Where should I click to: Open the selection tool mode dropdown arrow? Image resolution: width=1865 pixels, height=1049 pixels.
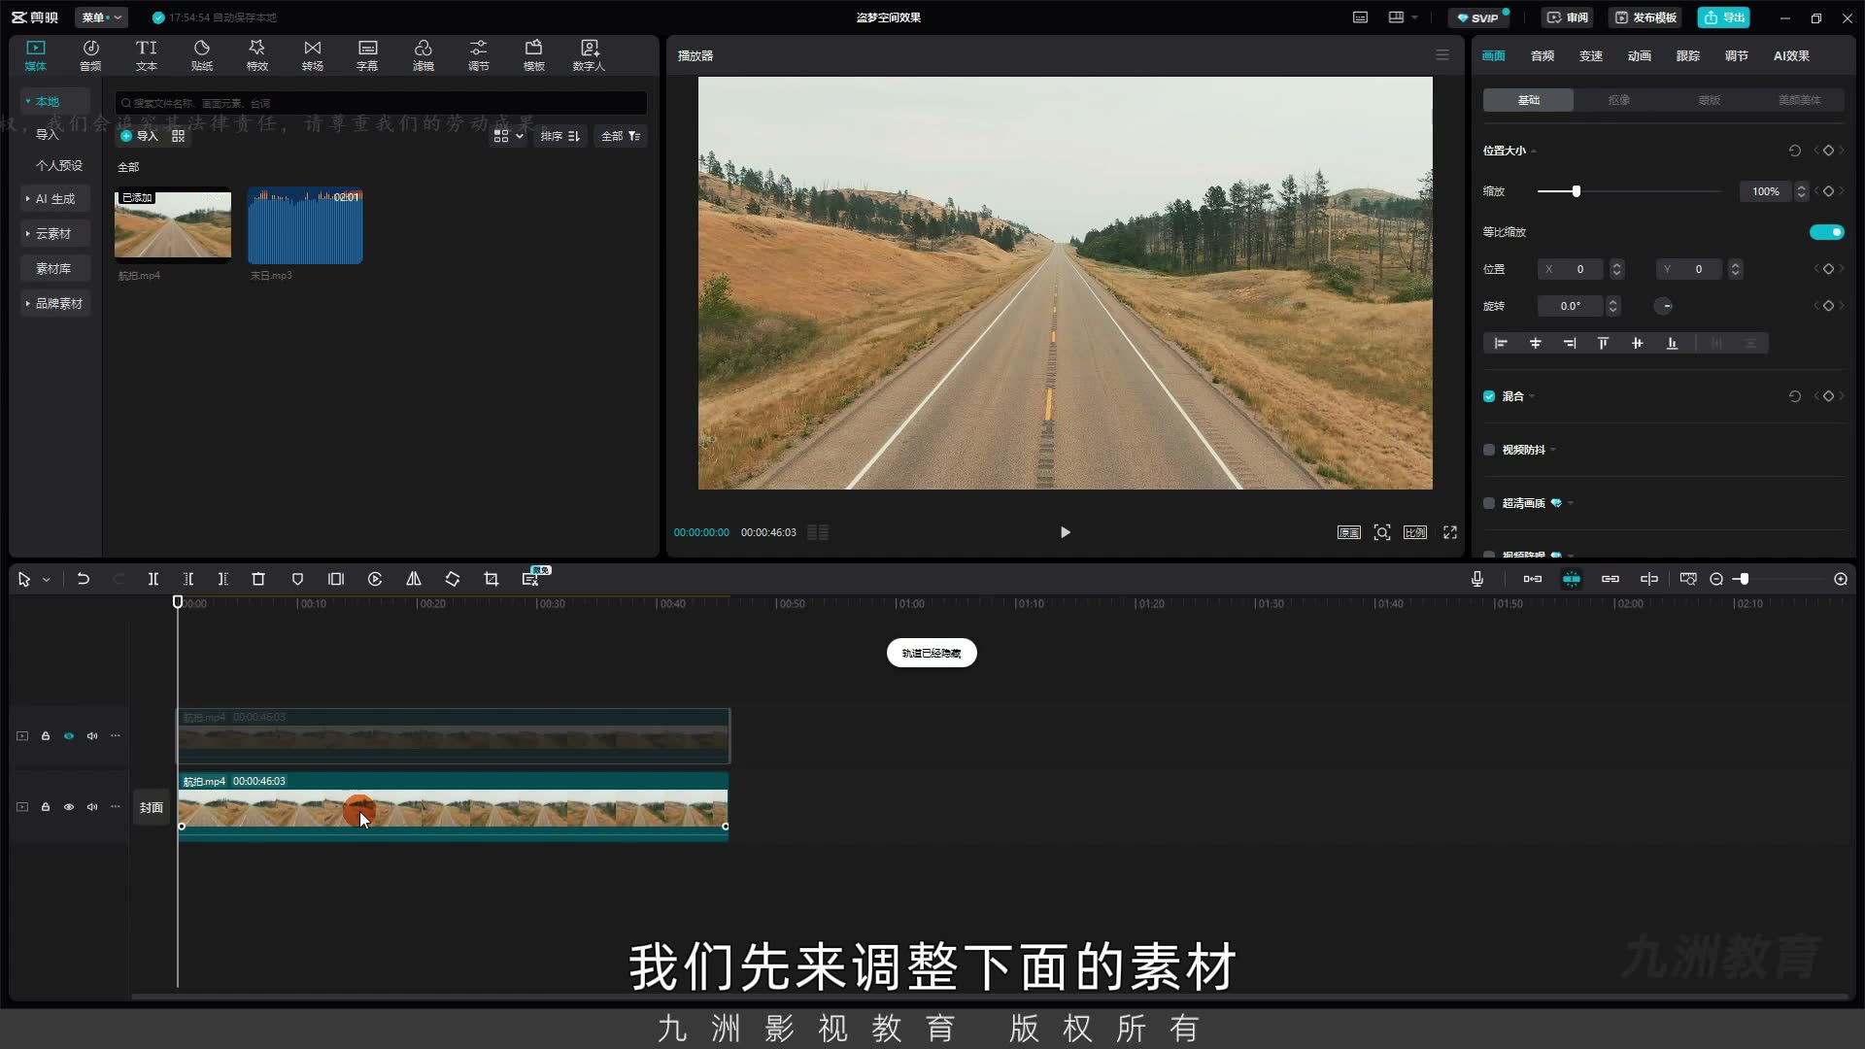click(46, 580)
